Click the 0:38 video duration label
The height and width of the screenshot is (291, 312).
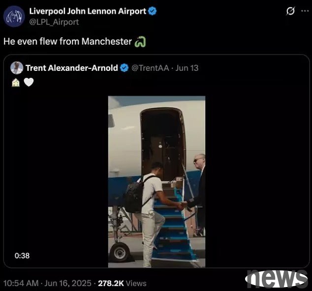tap(22, 256)
